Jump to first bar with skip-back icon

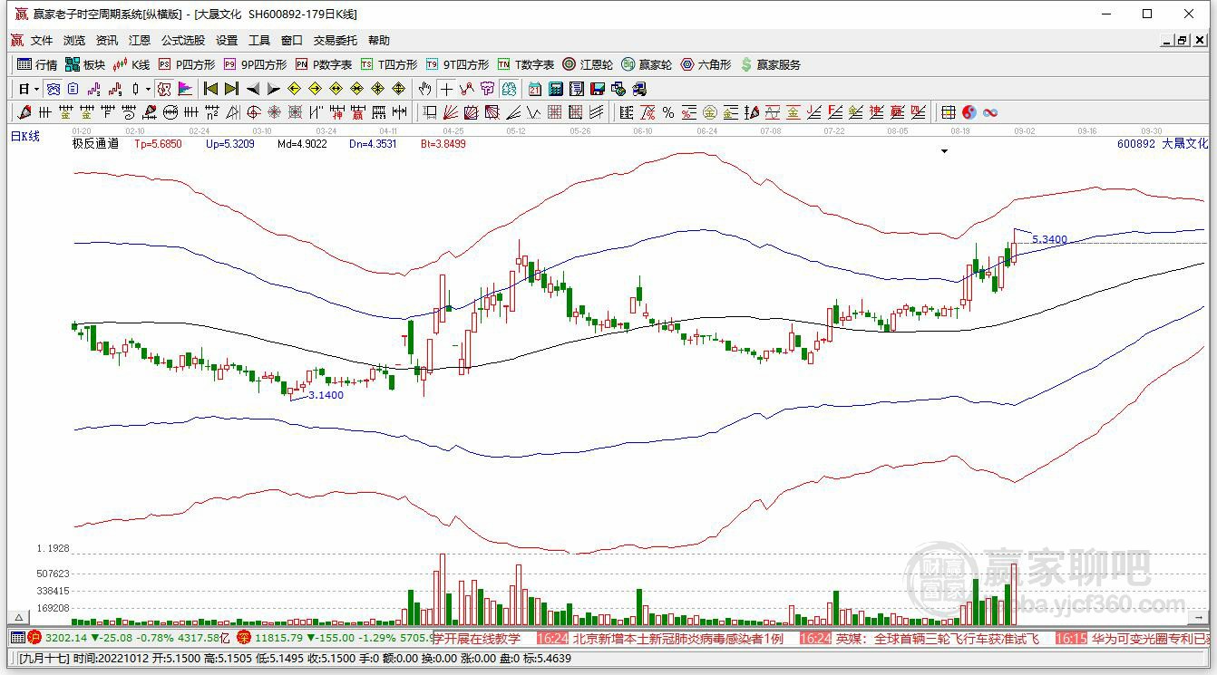click(210, 89)
